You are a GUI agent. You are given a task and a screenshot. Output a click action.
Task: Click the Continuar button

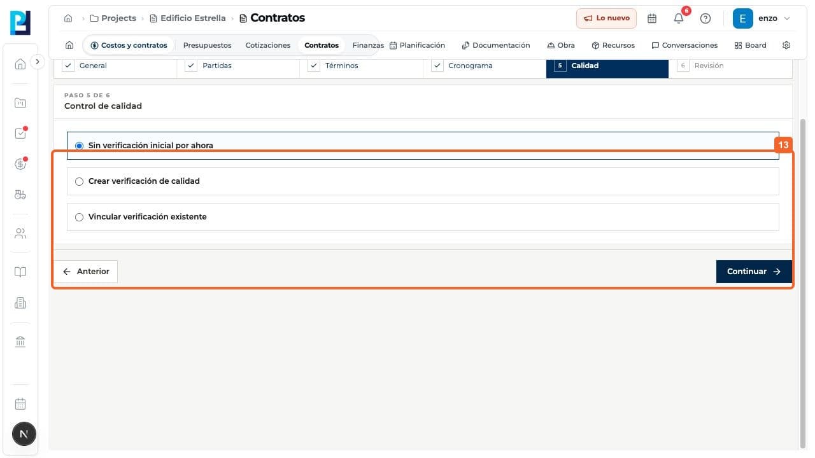754,272
